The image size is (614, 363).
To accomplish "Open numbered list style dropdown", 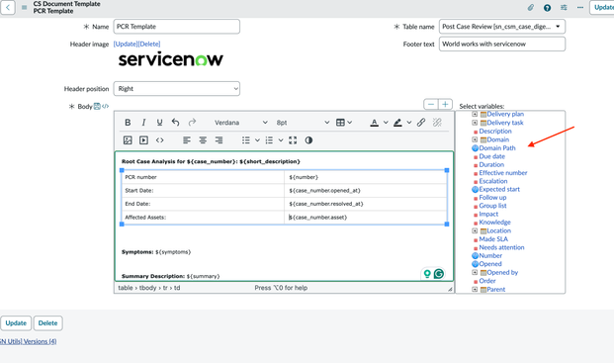I will click(281, 140).
